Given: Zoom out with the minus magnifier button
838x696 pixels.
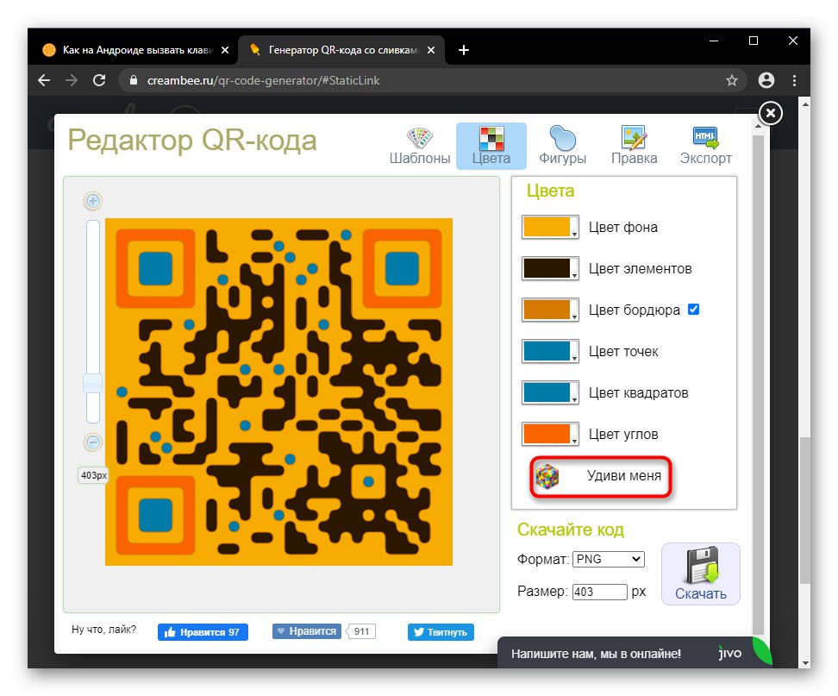Looking at the screenshot, I should (x=93, y=442).
